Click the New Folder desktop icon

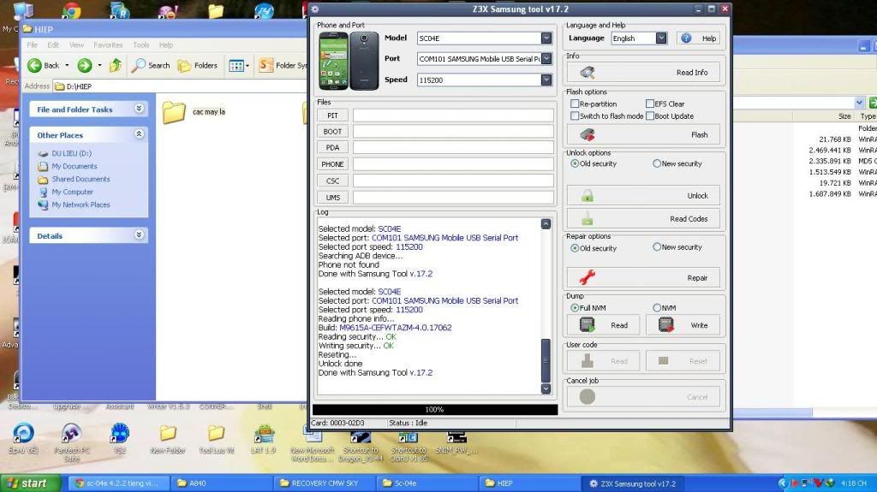168,433
